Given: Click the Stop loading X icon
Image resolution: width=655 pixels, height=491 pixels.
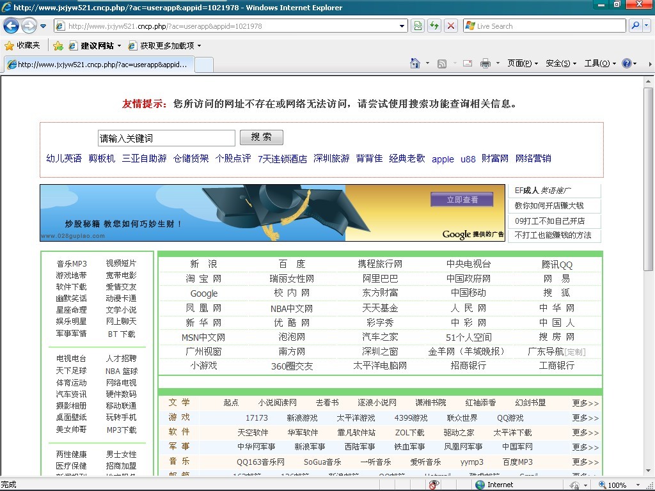Looking at the screenshot, I should point(451,26).
